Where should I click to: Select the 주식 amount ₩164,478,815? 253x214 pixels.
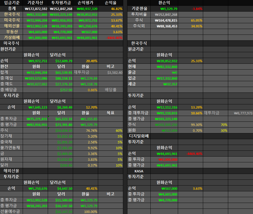tap(164, 20)
